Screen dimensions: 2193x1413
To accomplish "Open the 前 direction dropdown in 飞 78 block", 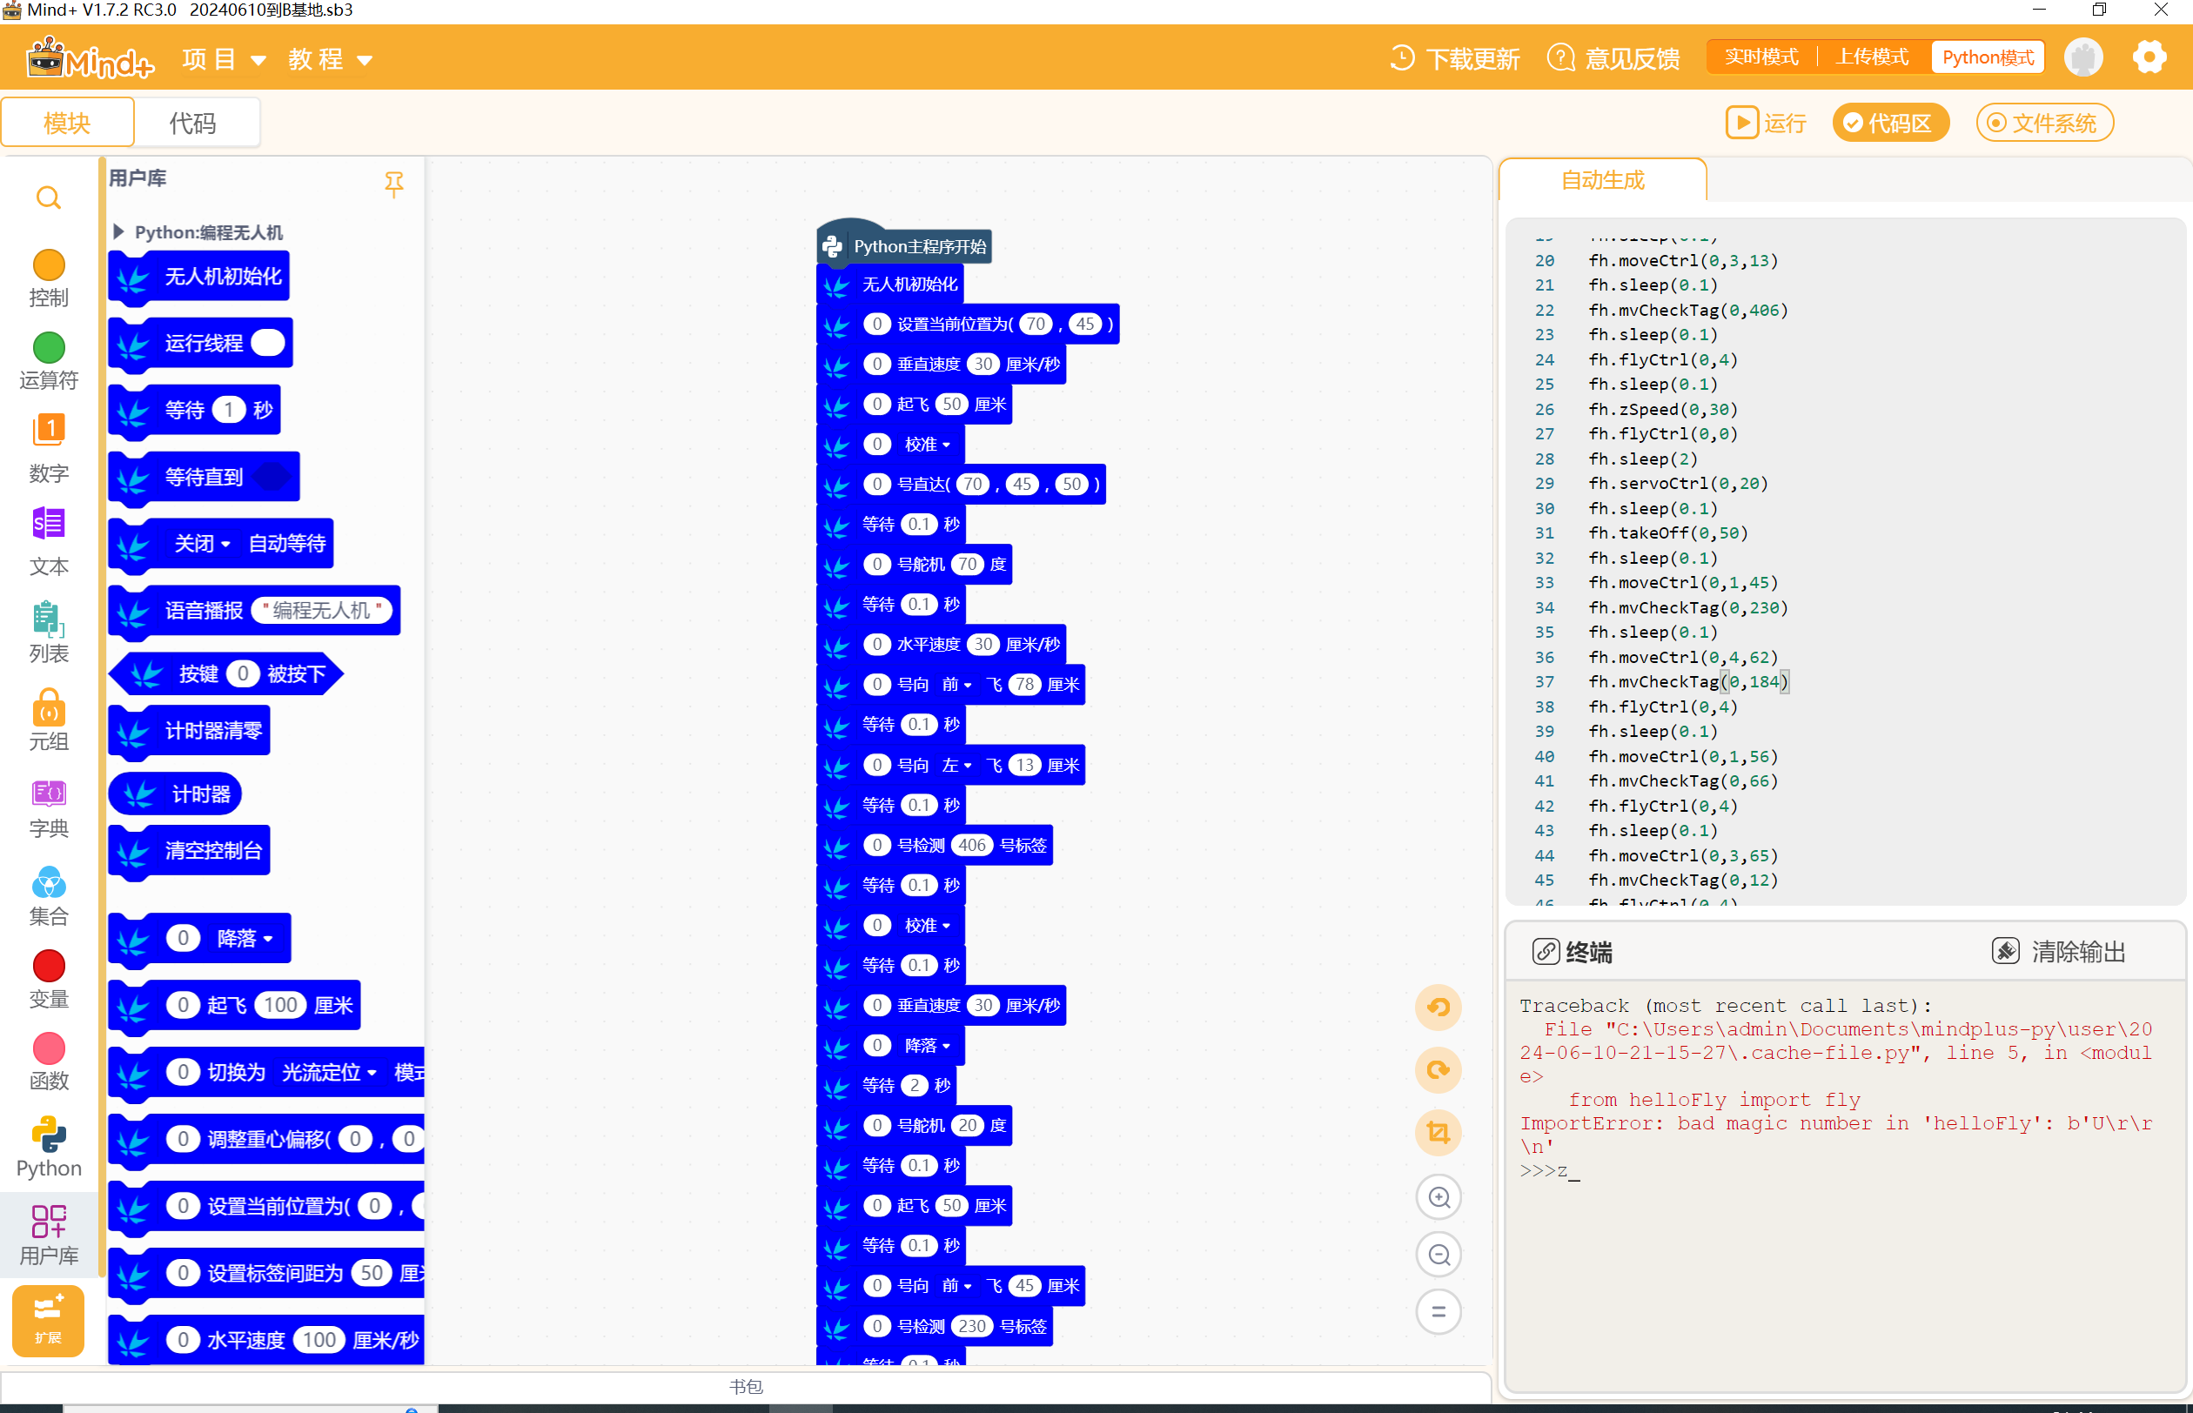I will [956, 686].
